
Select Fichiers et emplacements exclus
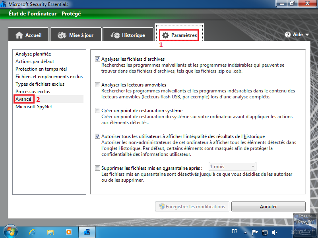click(49, 77)
